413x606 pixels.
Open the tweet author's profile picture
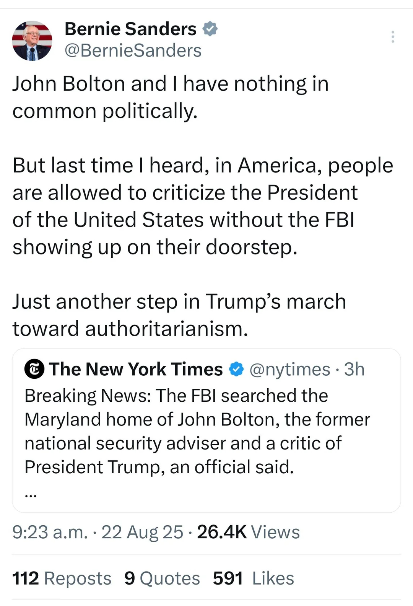32,41
